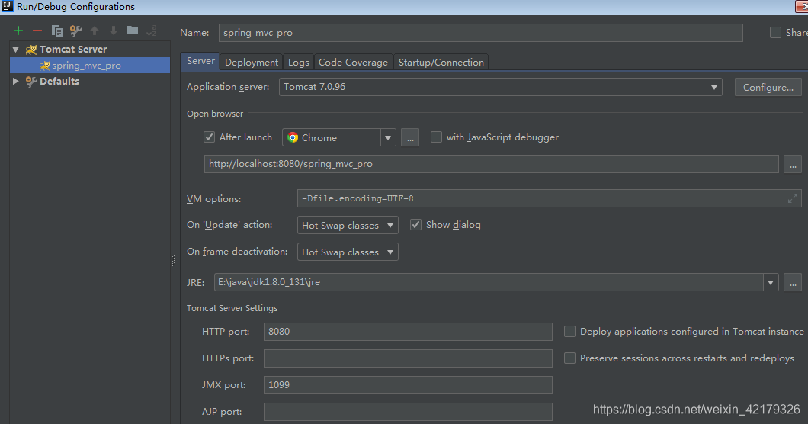Expand the Defaults tree node
Viewport: 808px width, 424px height.
click(x=15, y=82)
